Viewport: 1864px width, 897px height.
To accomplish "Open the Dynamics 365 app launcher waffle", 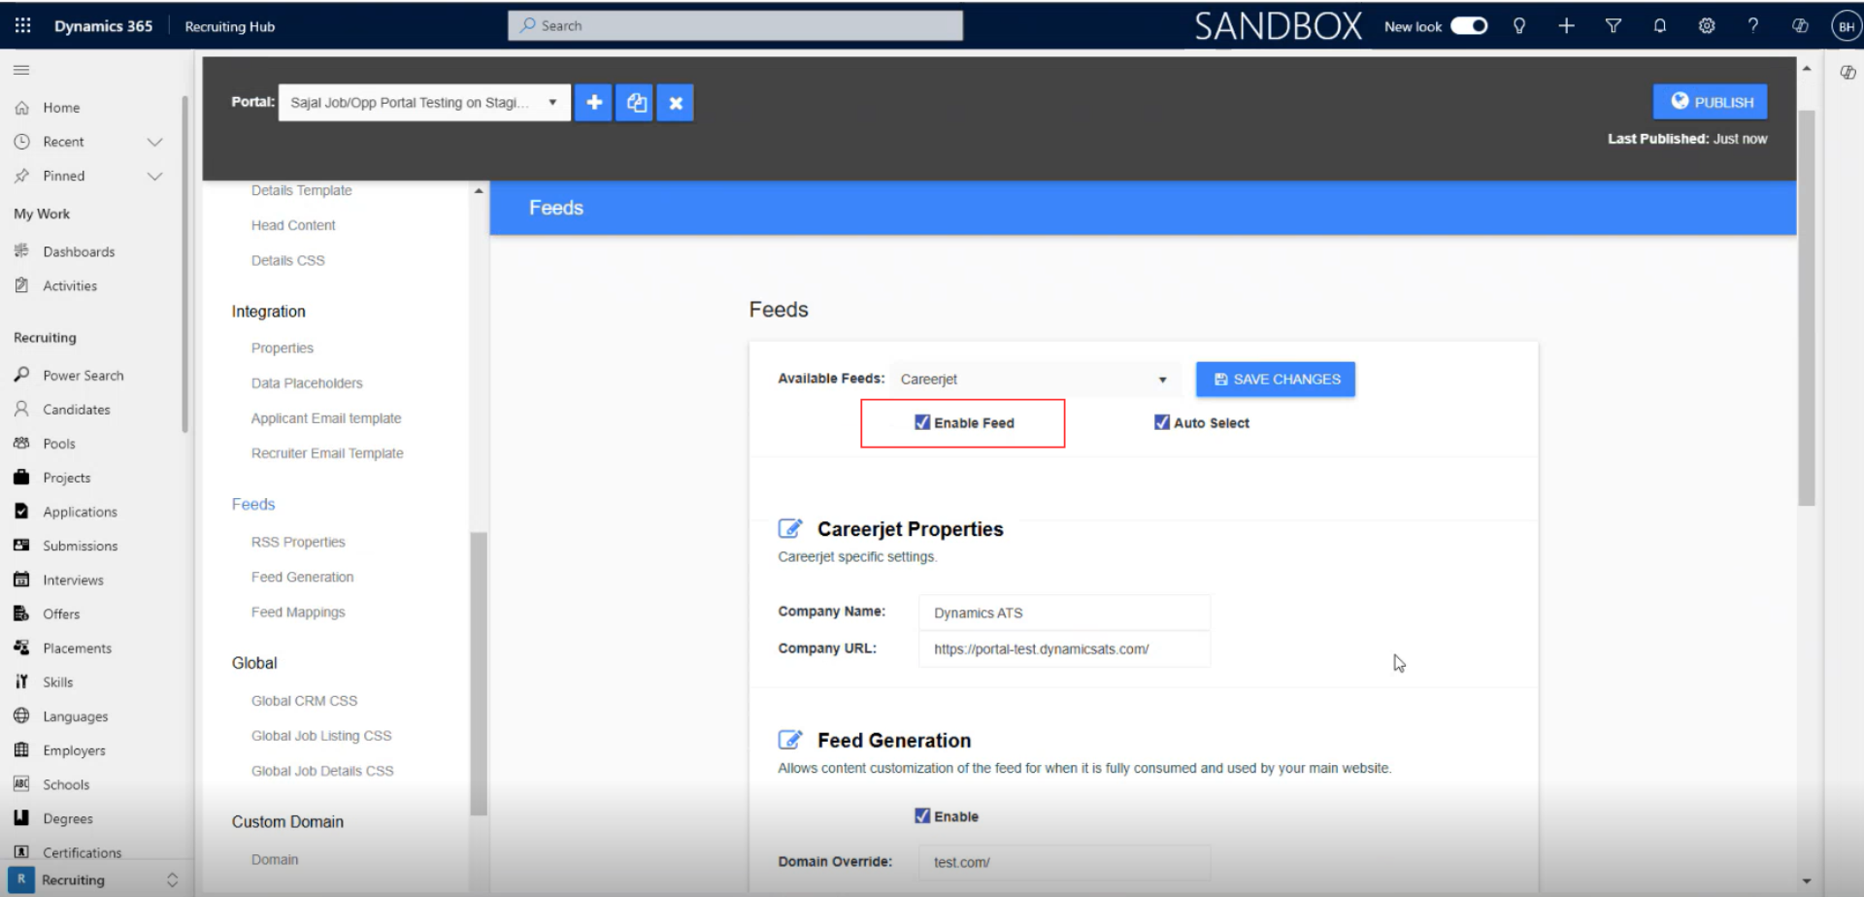I will coord(22,26).
